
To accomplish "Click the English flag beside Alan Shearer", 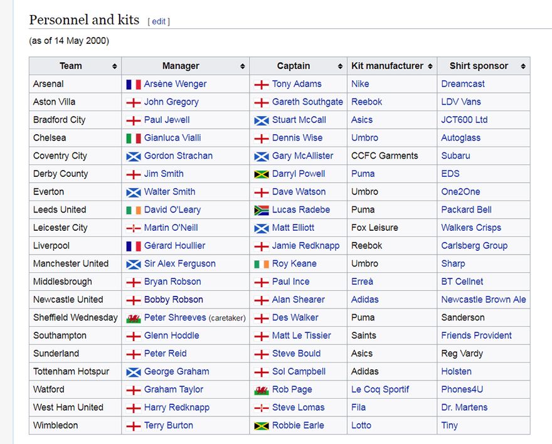I will coord(261,300).
